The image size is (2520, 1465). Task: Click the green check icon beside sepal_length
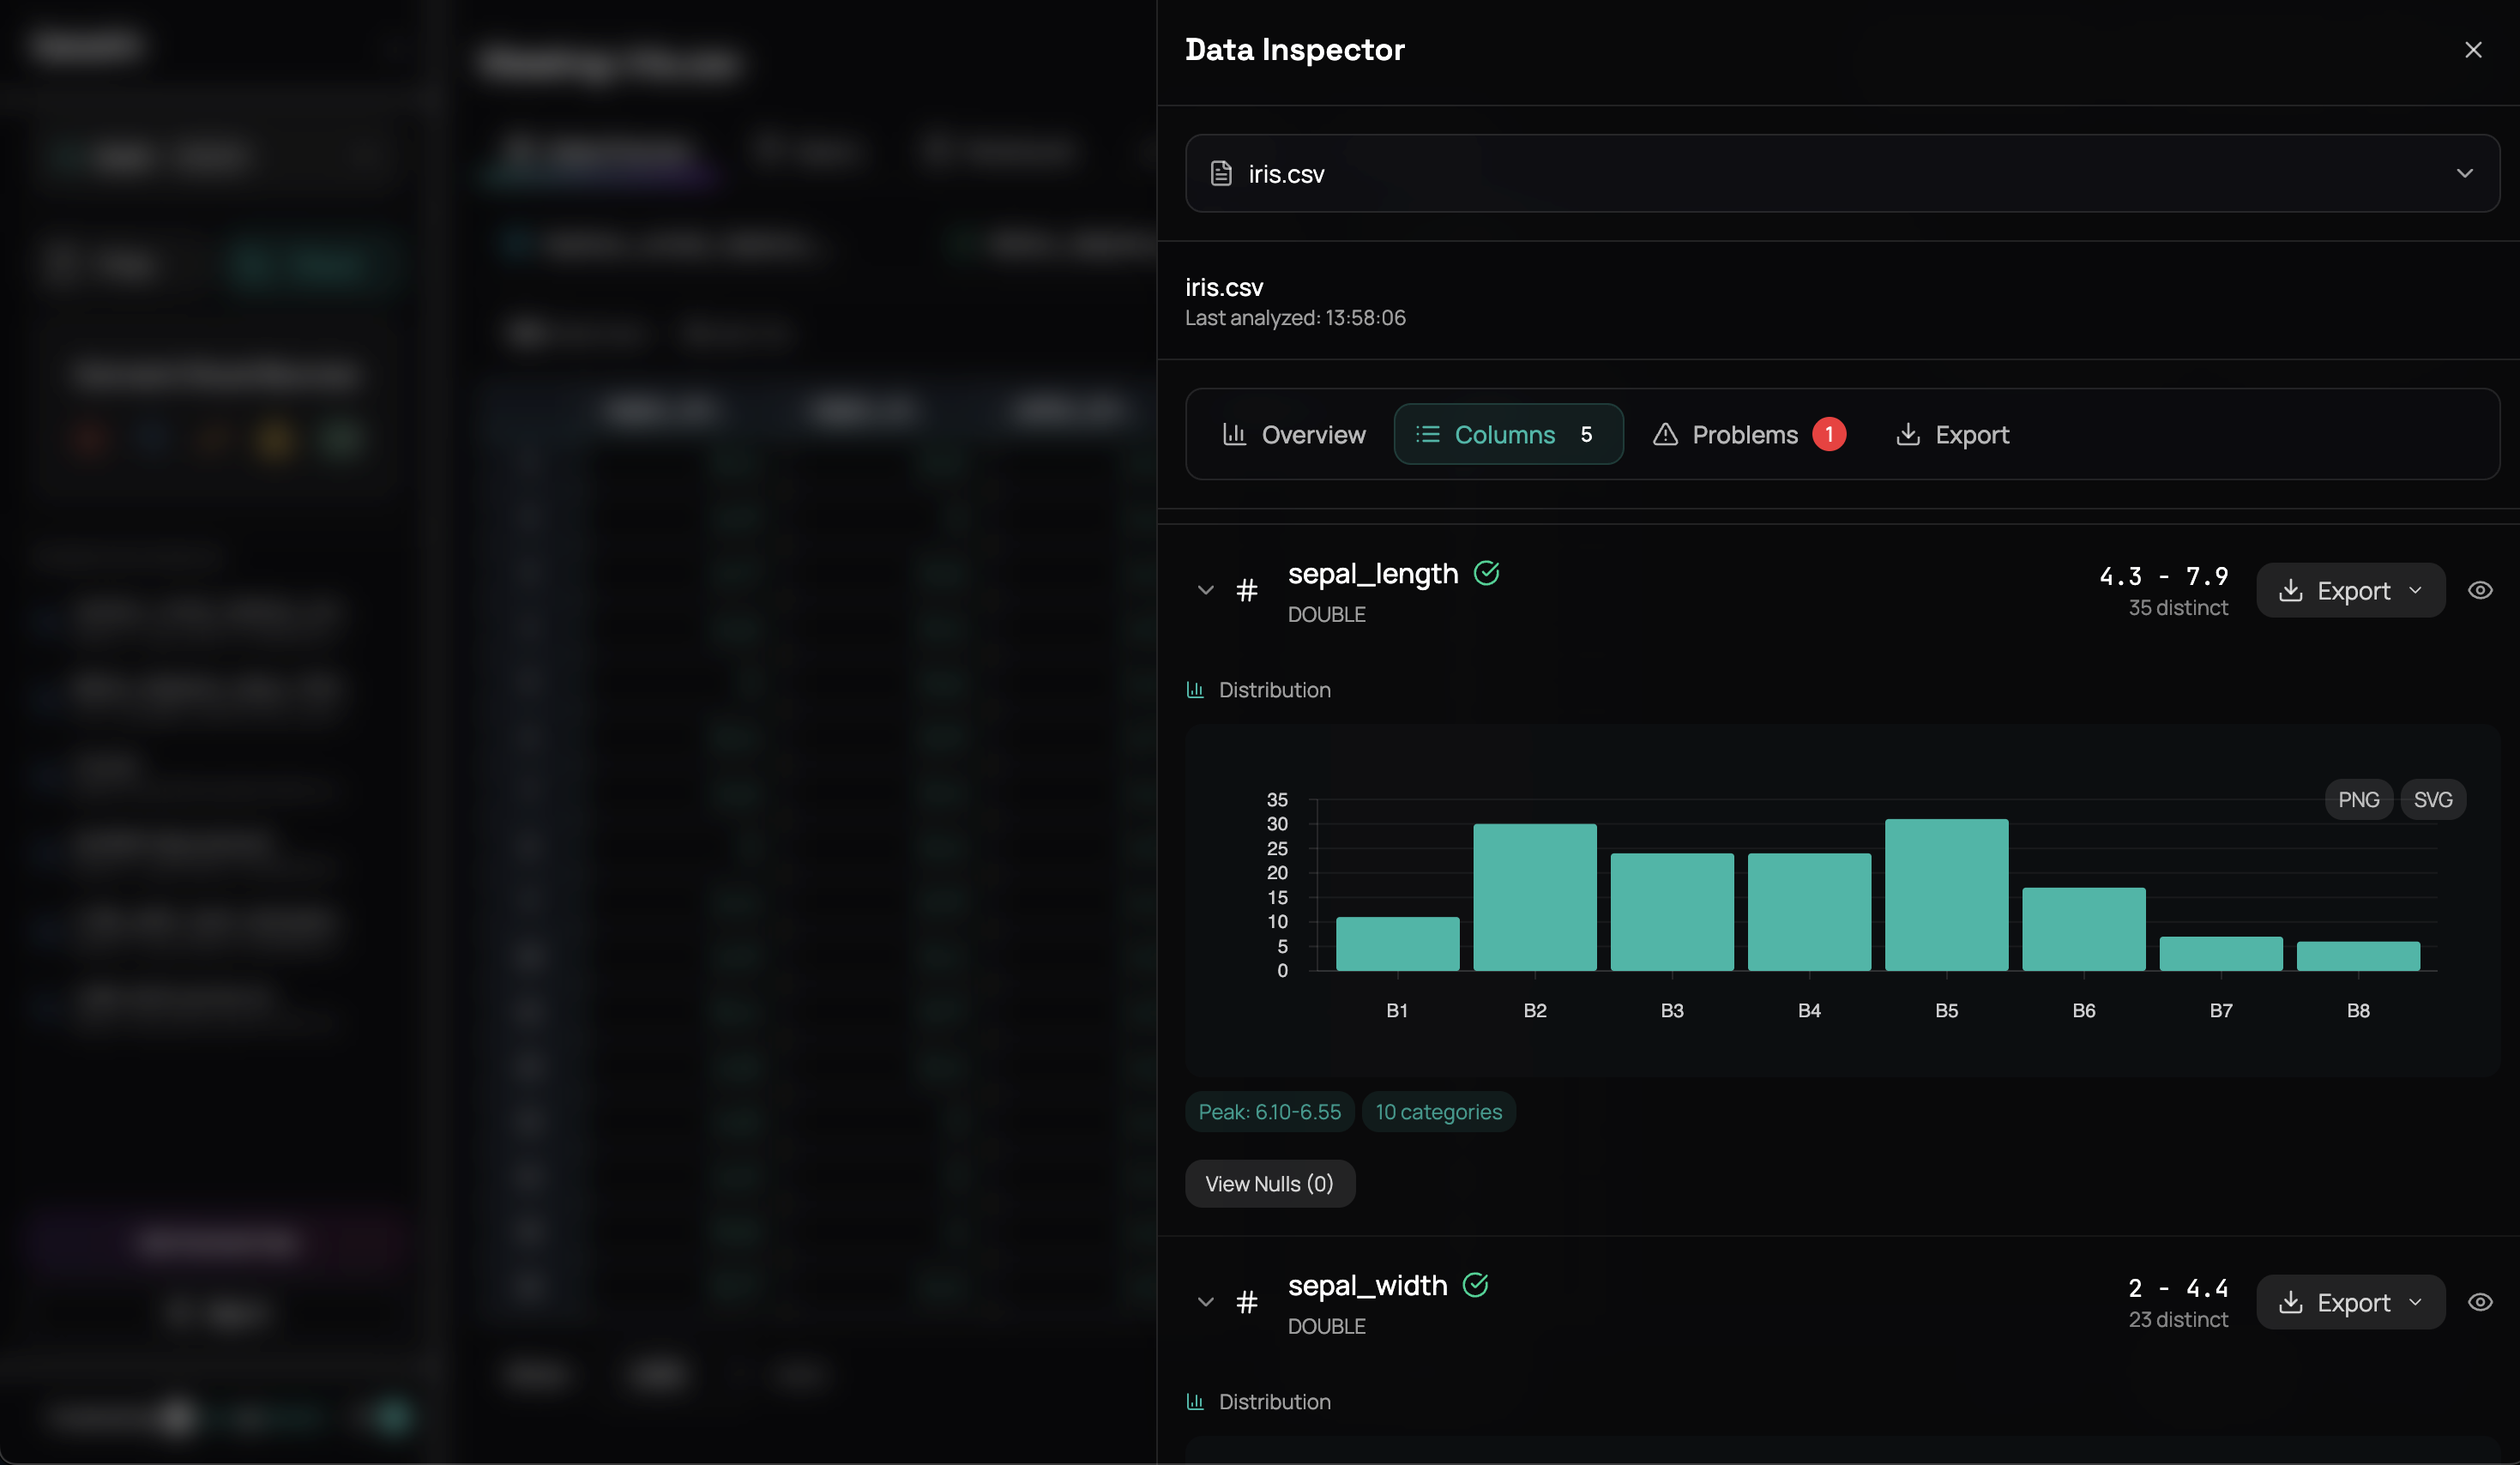coord(1486,573)
